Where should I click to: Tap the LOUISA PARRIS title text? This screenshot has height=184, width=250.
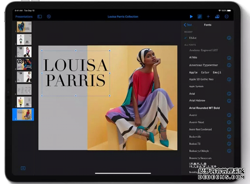coord(76,72)
